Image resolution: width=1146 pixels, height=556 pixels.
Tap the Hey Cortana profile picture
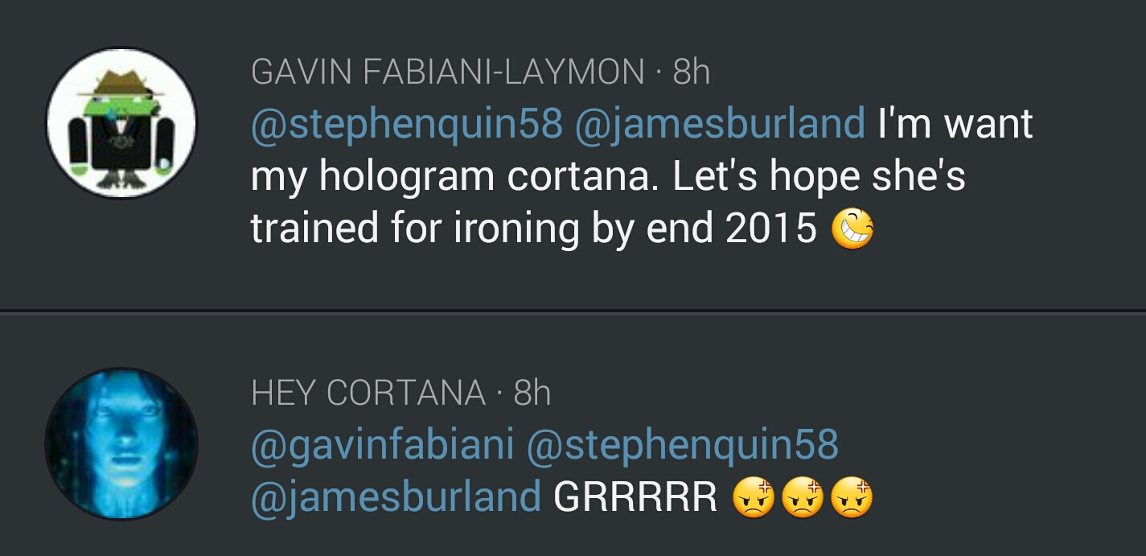(x=121, y=443)
